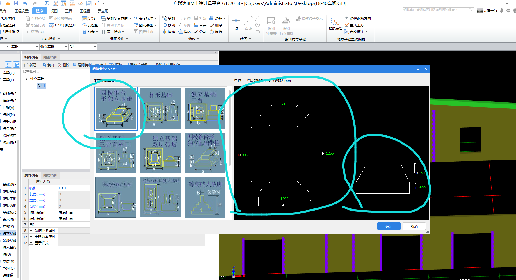
Task: Select the 旋转 rotate tool
Action: tap(216, 32)
